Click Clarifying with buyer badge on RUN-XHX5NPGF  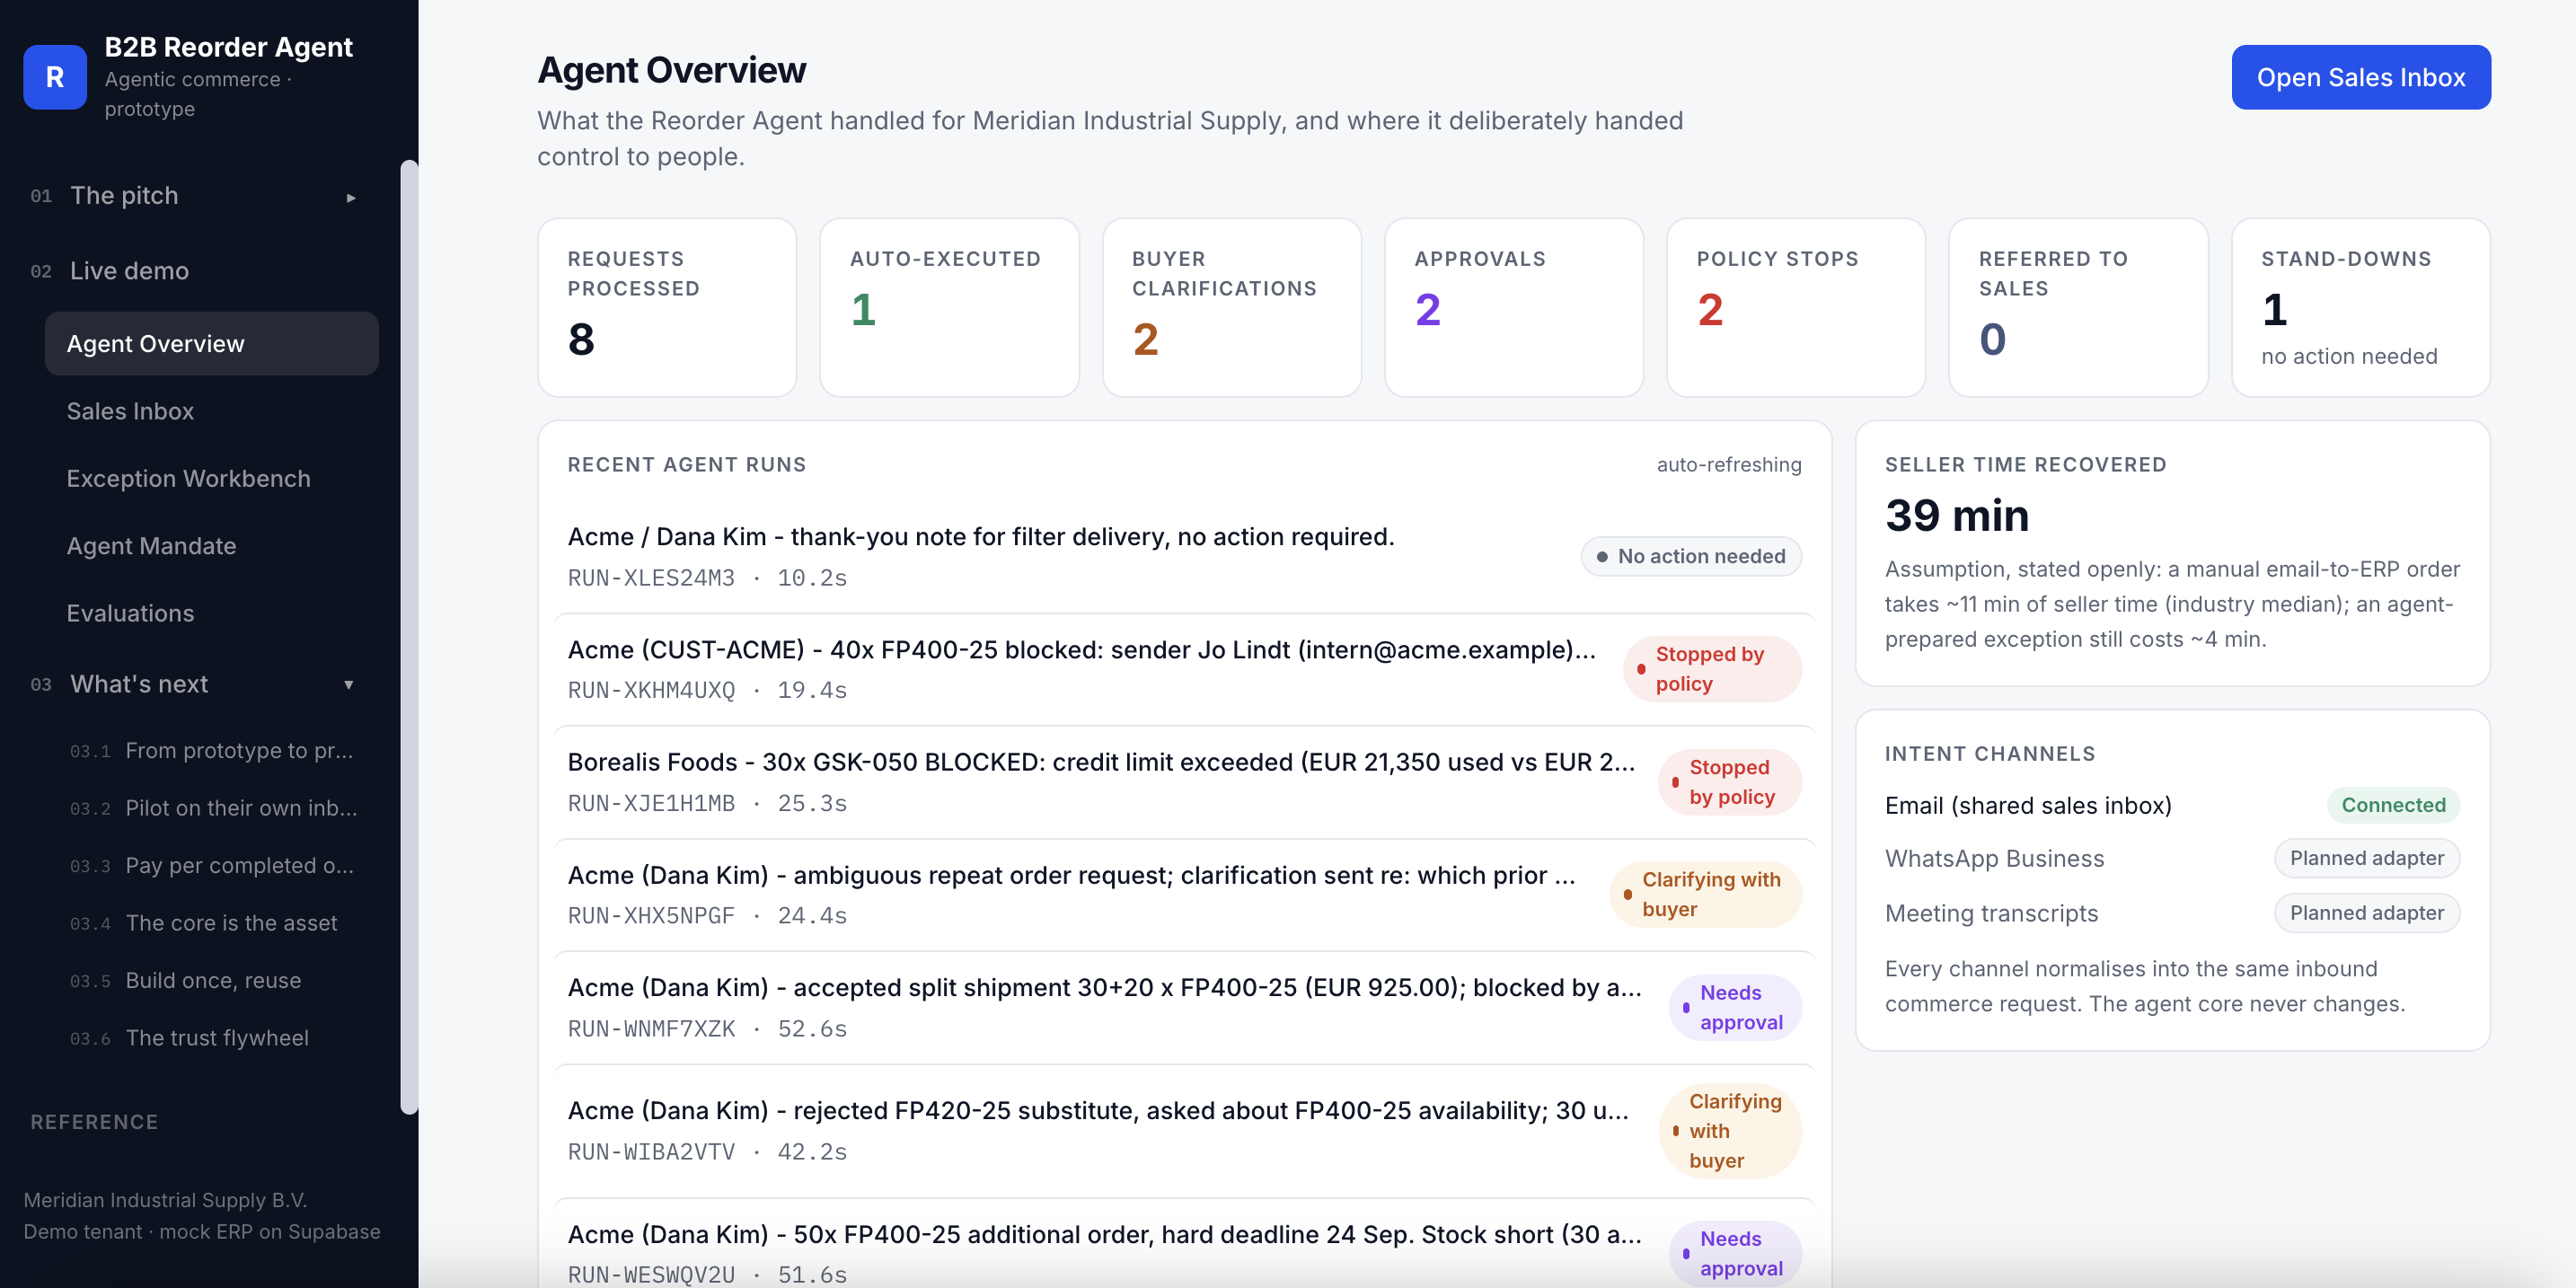pyautogui.click(x=1705, y=894)
